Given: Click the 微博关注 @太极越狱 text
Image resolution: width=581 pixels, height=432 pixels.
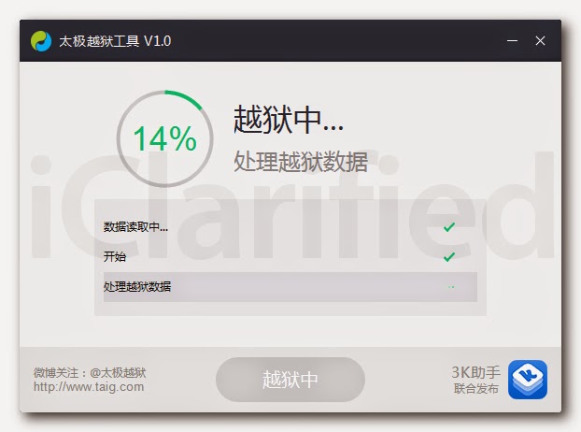Looking at the screenshot, I should [x=90, y=372].
